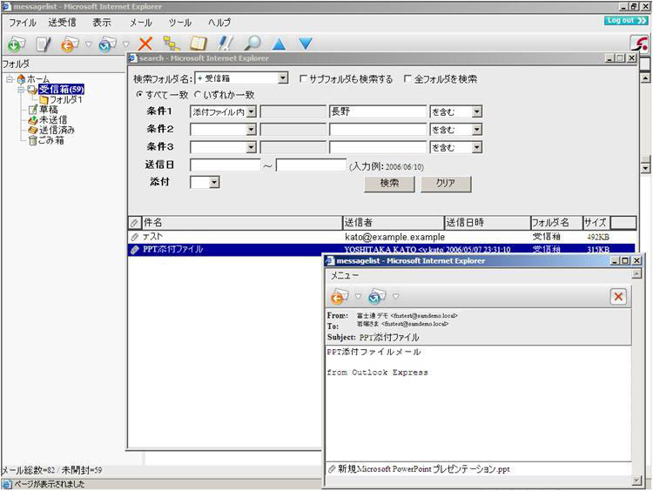653x491 pixels.
Task: Click the 送信日 start date field
Action: coord(226,165)
